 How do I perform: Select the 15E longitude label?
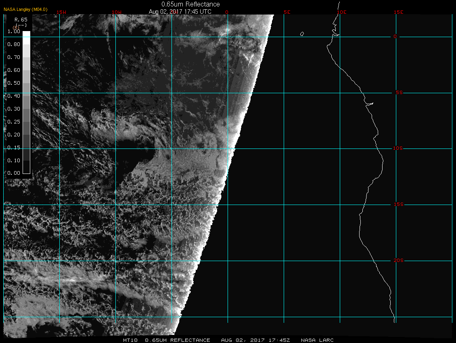tap(399, 12)
